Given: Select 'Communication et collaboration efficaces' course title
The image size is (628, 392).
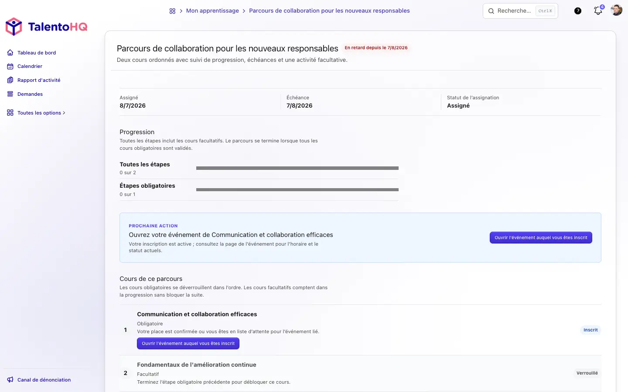Looking at the screenshot, I should click(197, 314).
